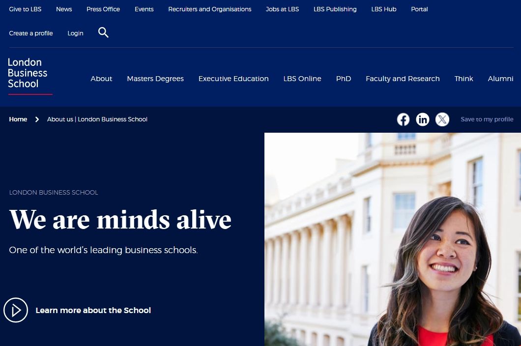This screenshot has height=346, width=521.
Task: Share page via LinkedIn icon
Action: pos(423,119)
